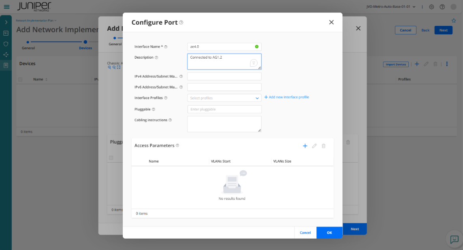Open the settings gear icon in header
Screen dimensions: 463x250
431,7
